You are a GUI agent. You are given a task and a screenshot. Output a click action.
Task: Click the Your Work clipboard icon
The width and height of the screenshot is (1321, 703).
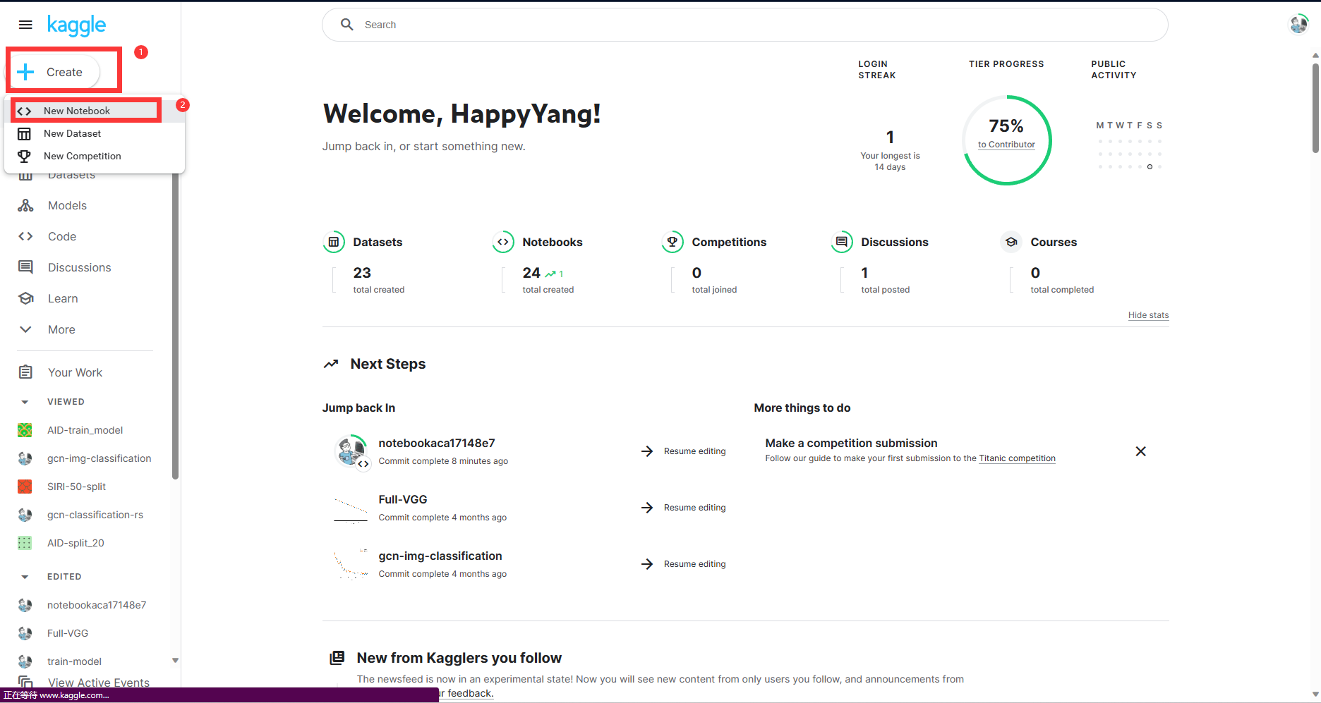(x=25, y=372)
